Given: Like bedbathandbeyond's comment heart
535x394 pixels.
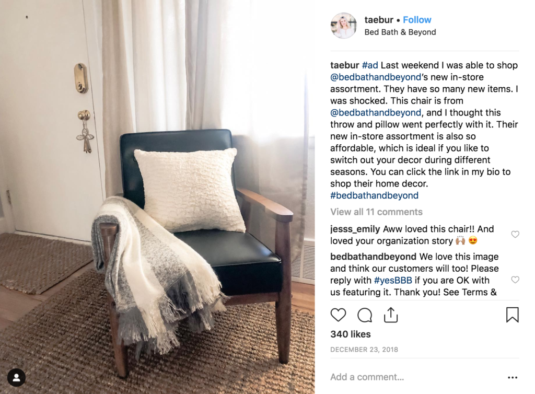Looking at the screenshot, I should tap(515, 280).
